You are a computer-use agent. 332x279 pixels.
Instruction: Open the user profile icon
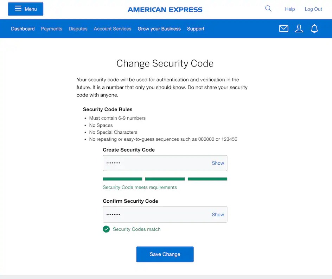[299, 28]
